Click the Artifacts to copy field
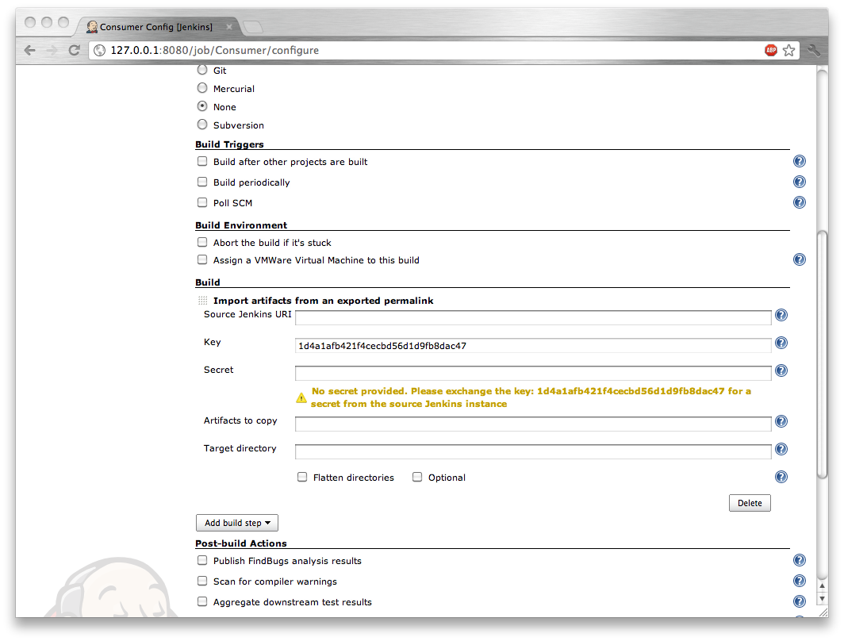This screenshot has height=641, width=844. 533,424
